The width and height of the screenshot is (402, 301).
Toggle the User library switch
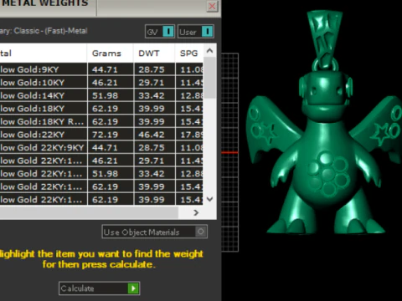(x=196, y=32)
